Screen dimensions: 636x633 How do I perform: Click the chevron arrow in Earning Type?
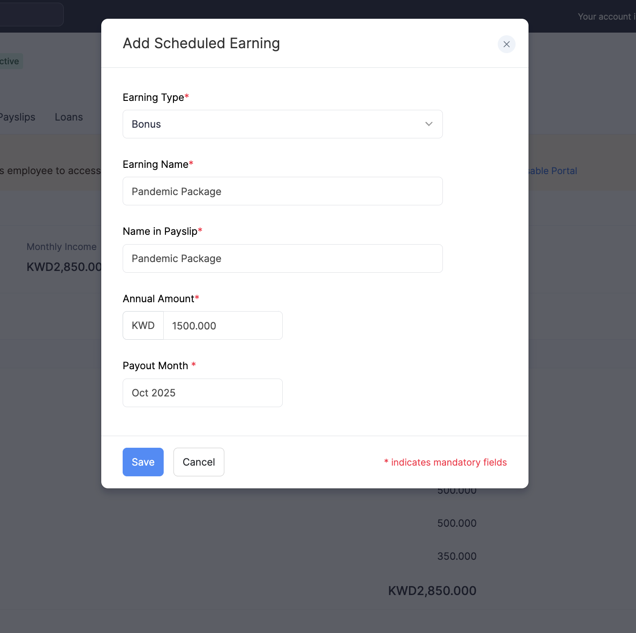pyautogui.click(x=429, y=124)
